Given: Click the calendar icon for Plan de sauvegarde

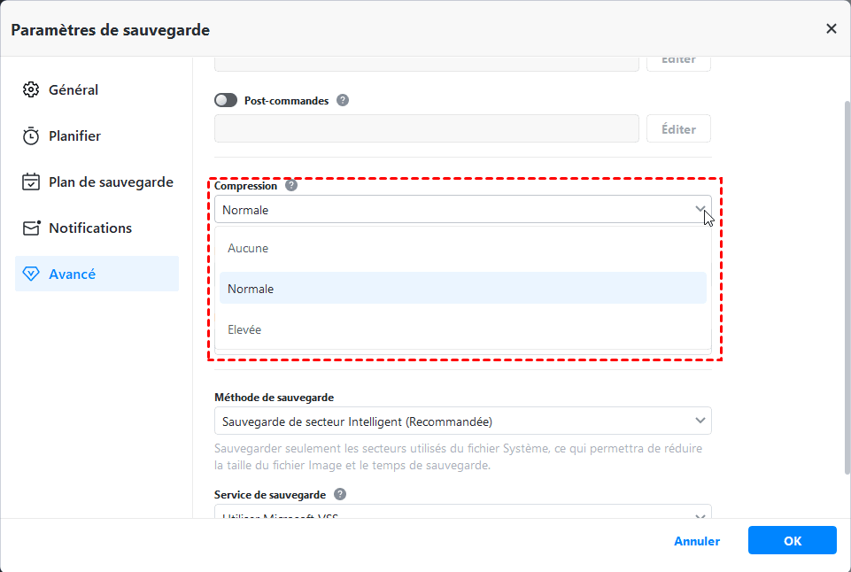Looking at the screenshot, I should coord(32,182).
